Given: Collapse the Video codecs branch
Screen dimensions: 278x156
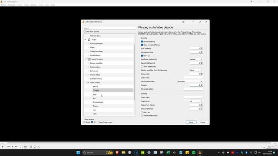Looking at the screenshot, I should [x=88, y=82].
